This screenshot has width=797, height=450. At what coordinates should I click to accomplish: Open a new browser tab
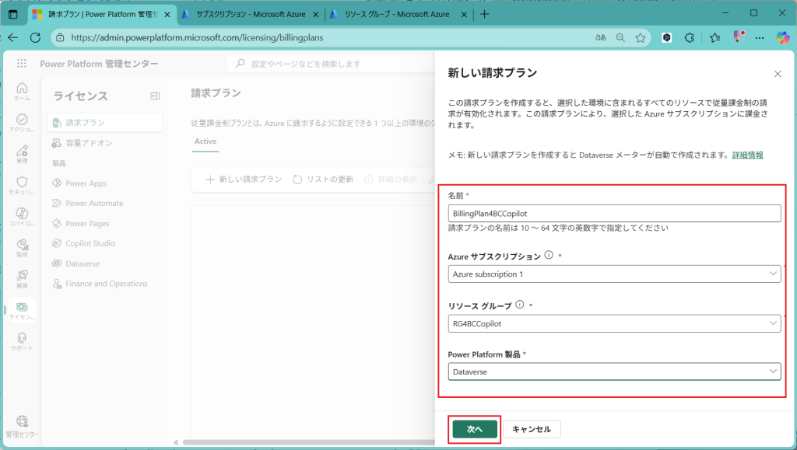point(484,14)
